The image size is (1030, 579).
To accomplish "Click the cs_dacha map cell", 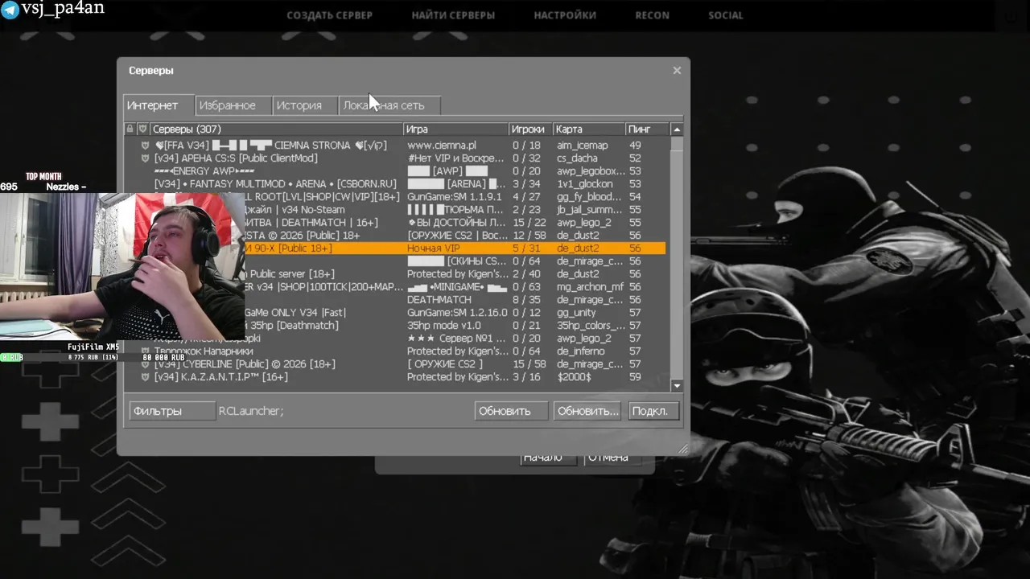I will pos(577,158).
